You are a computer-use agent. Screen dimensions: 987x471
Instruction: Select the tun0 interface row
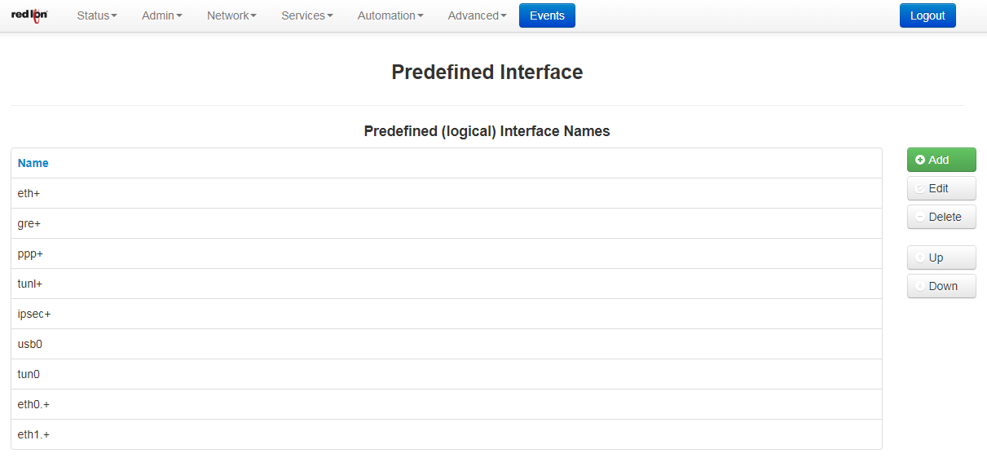(x=447, y=374)
